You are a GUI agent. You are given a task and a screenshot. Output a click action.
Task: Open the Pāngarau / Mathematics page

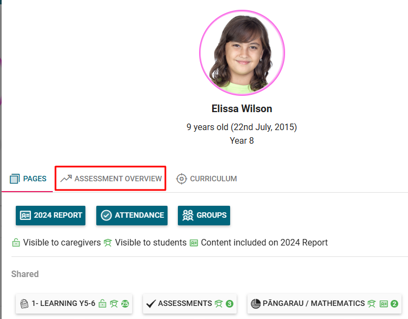pos(313,304)
